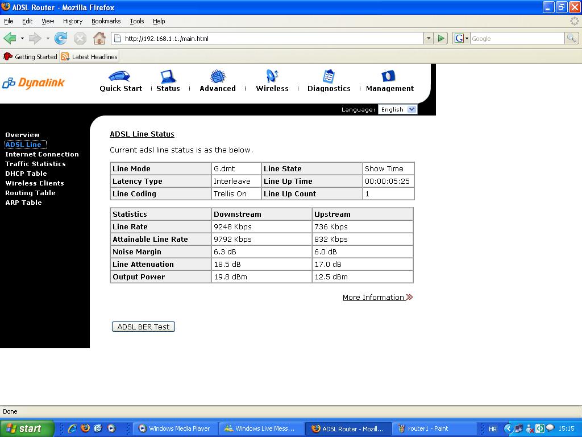The height and width of the screenshot is (437, 582).
Task: Click into the Google search field
Action: pos(516,39)
